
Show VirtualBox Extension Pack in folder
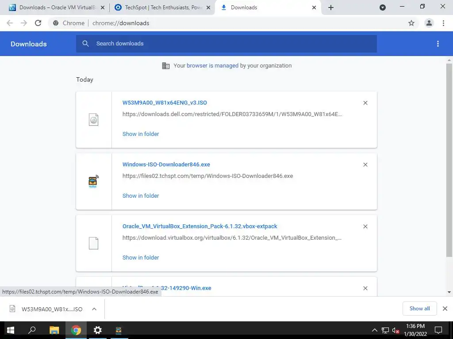click(x=141, y=258)
